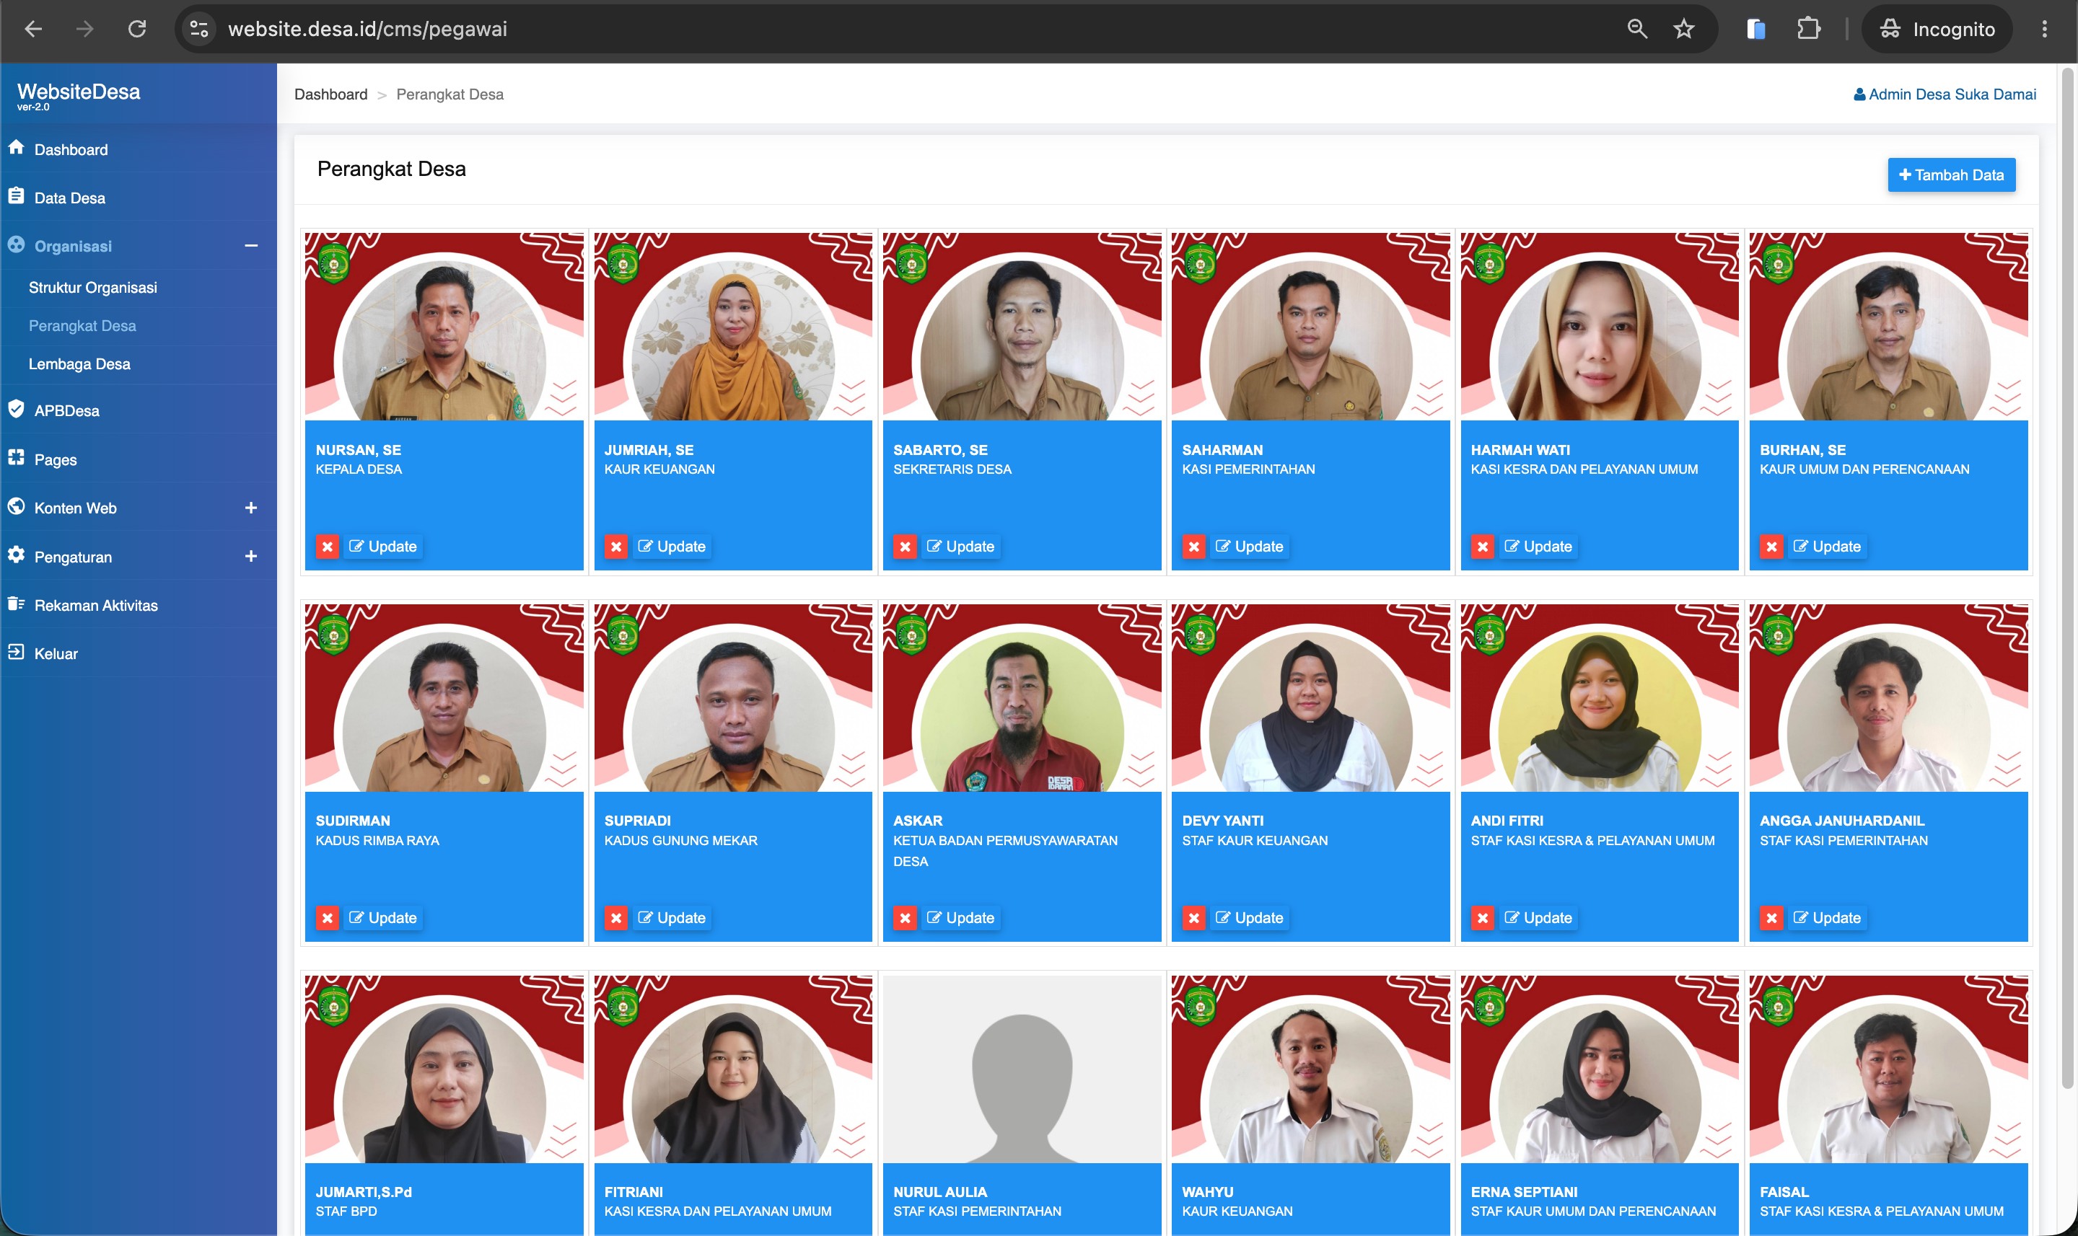Reload the page with the refresh icon

(138, 29)
